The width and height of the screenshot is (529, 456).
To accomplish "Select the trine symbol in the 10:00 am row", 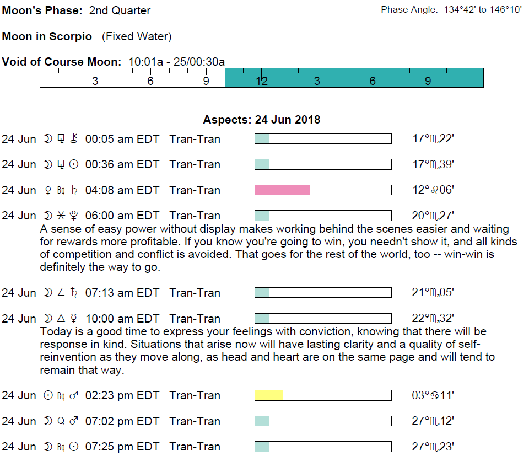I will (x=61, y=319).
